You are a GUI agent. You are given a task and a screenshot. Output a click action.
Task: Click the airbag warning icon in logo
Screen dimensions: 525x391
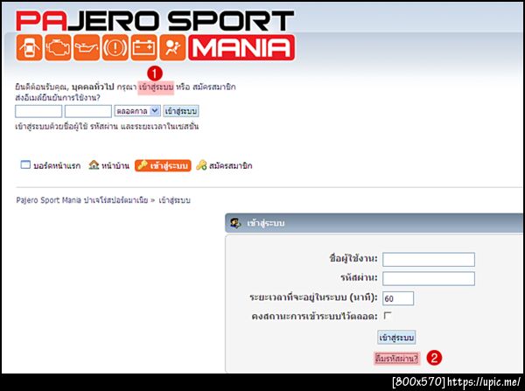point(172,47)
